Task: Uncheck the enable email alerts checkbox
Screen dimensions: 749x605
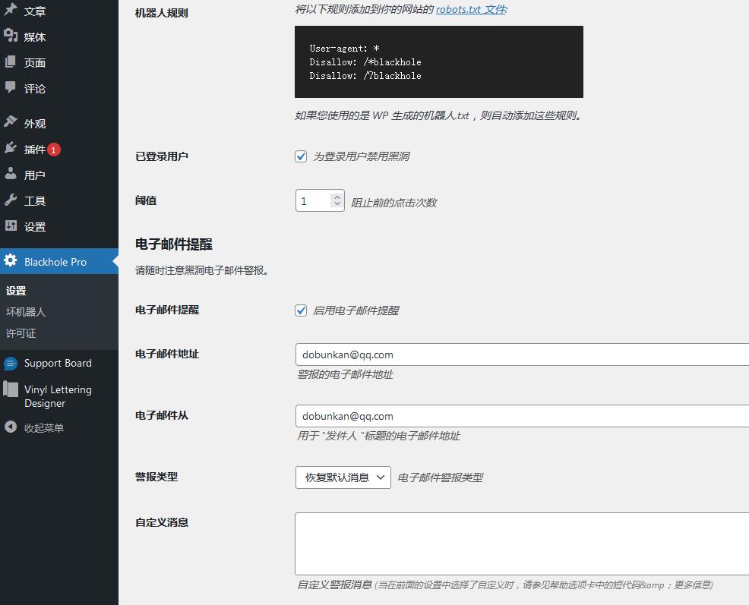Action: 301,310
